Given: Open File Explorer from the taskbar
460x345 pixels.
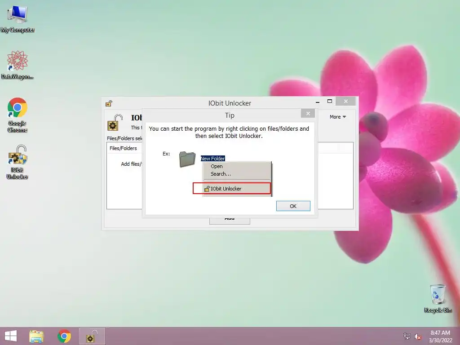Looking at the screenshot, I should pos(36,336).
